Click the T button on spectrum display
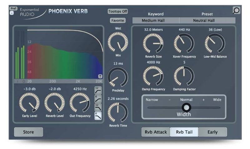Viewport: 250px width, 149px height. [100, 76]
